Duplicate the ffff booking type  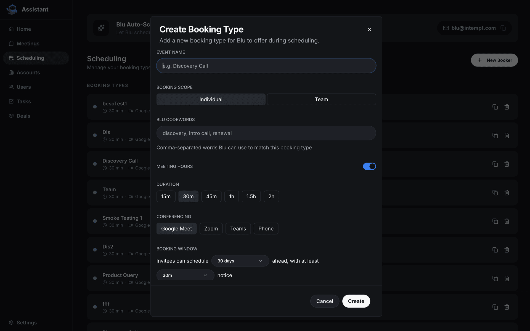[x=495, y=307]
